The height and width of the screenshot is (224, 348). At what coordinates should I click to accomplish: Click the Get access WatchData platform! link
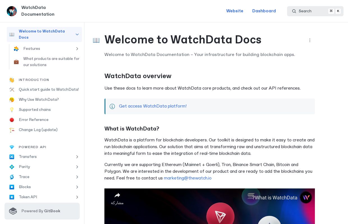coord(153,106)
